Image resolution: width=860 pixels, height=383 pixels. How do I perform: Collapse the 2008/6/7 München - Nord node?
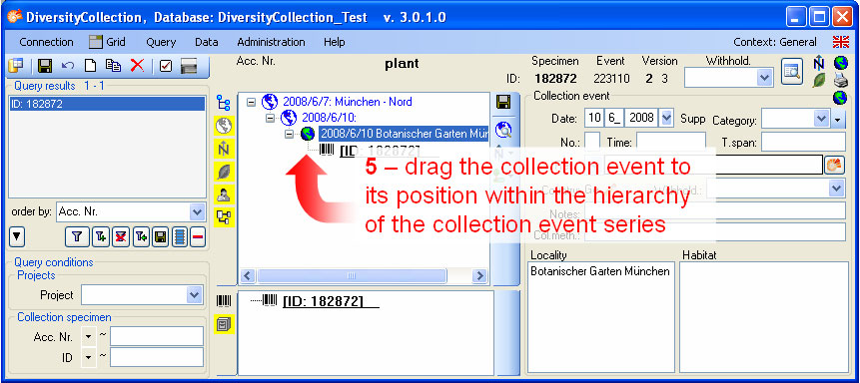point(251,102)
